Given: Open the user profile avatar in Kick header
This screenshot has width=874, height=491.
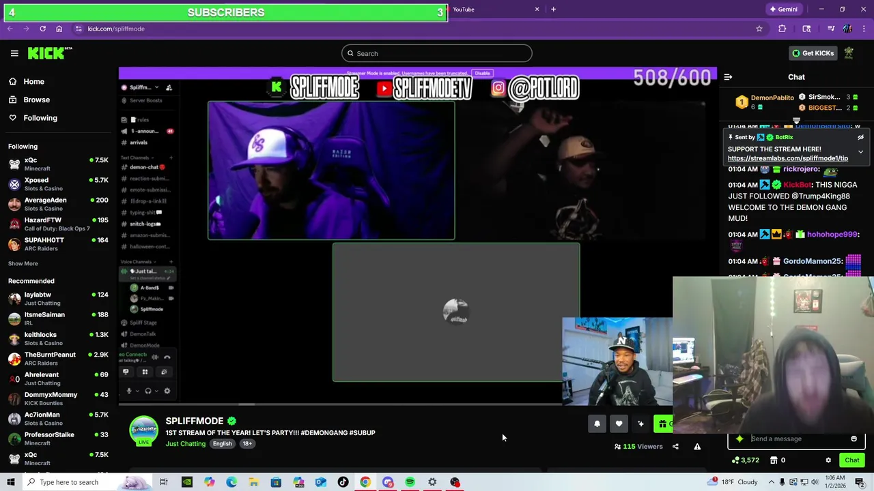Looking at the screenshot, I should click(849, 53).
